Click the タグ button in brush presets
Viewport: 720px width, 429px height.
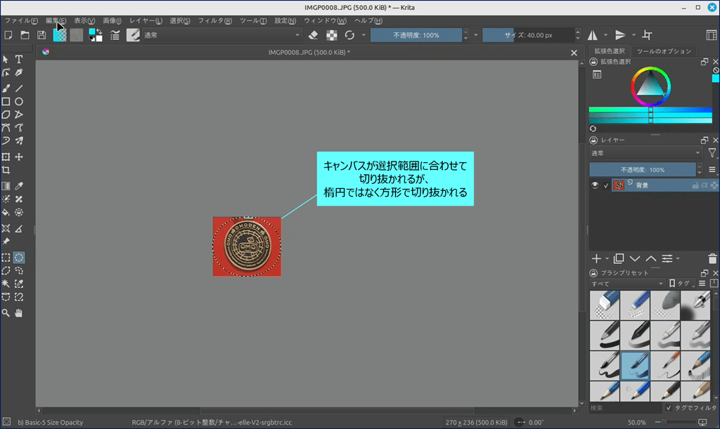point(681,284)
